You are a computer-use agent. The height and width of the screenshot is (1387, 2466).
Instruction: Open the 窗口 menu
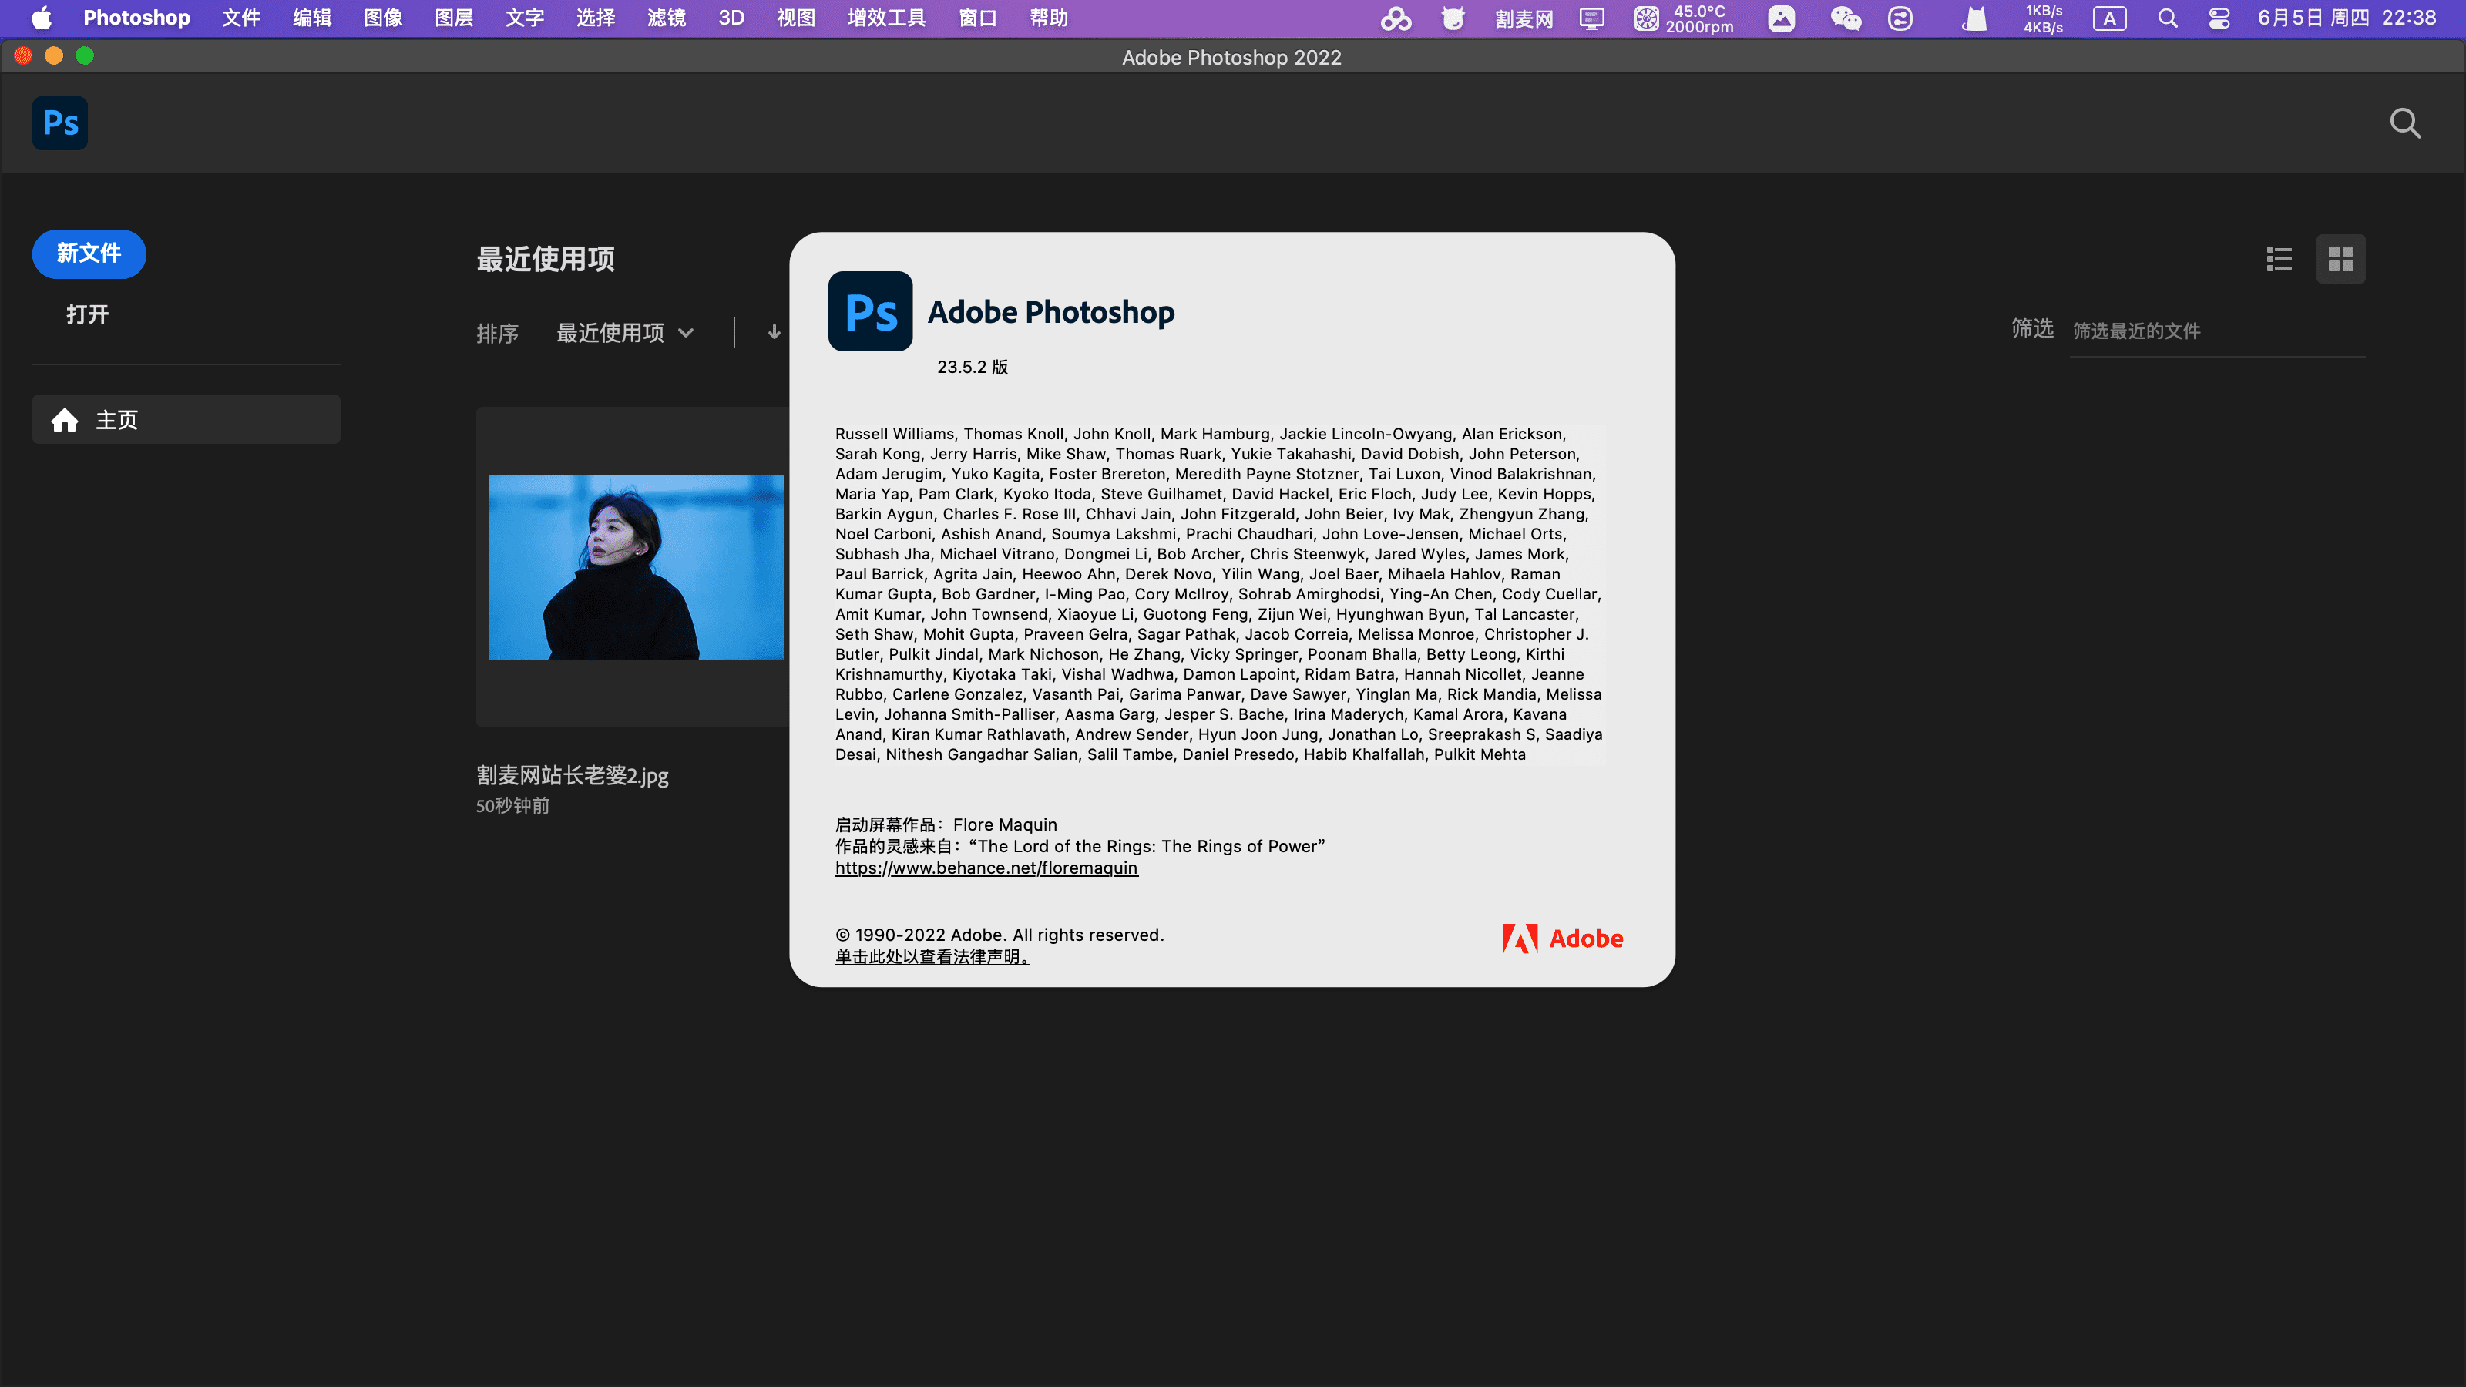pyautogui.click(x=977, y=18)
